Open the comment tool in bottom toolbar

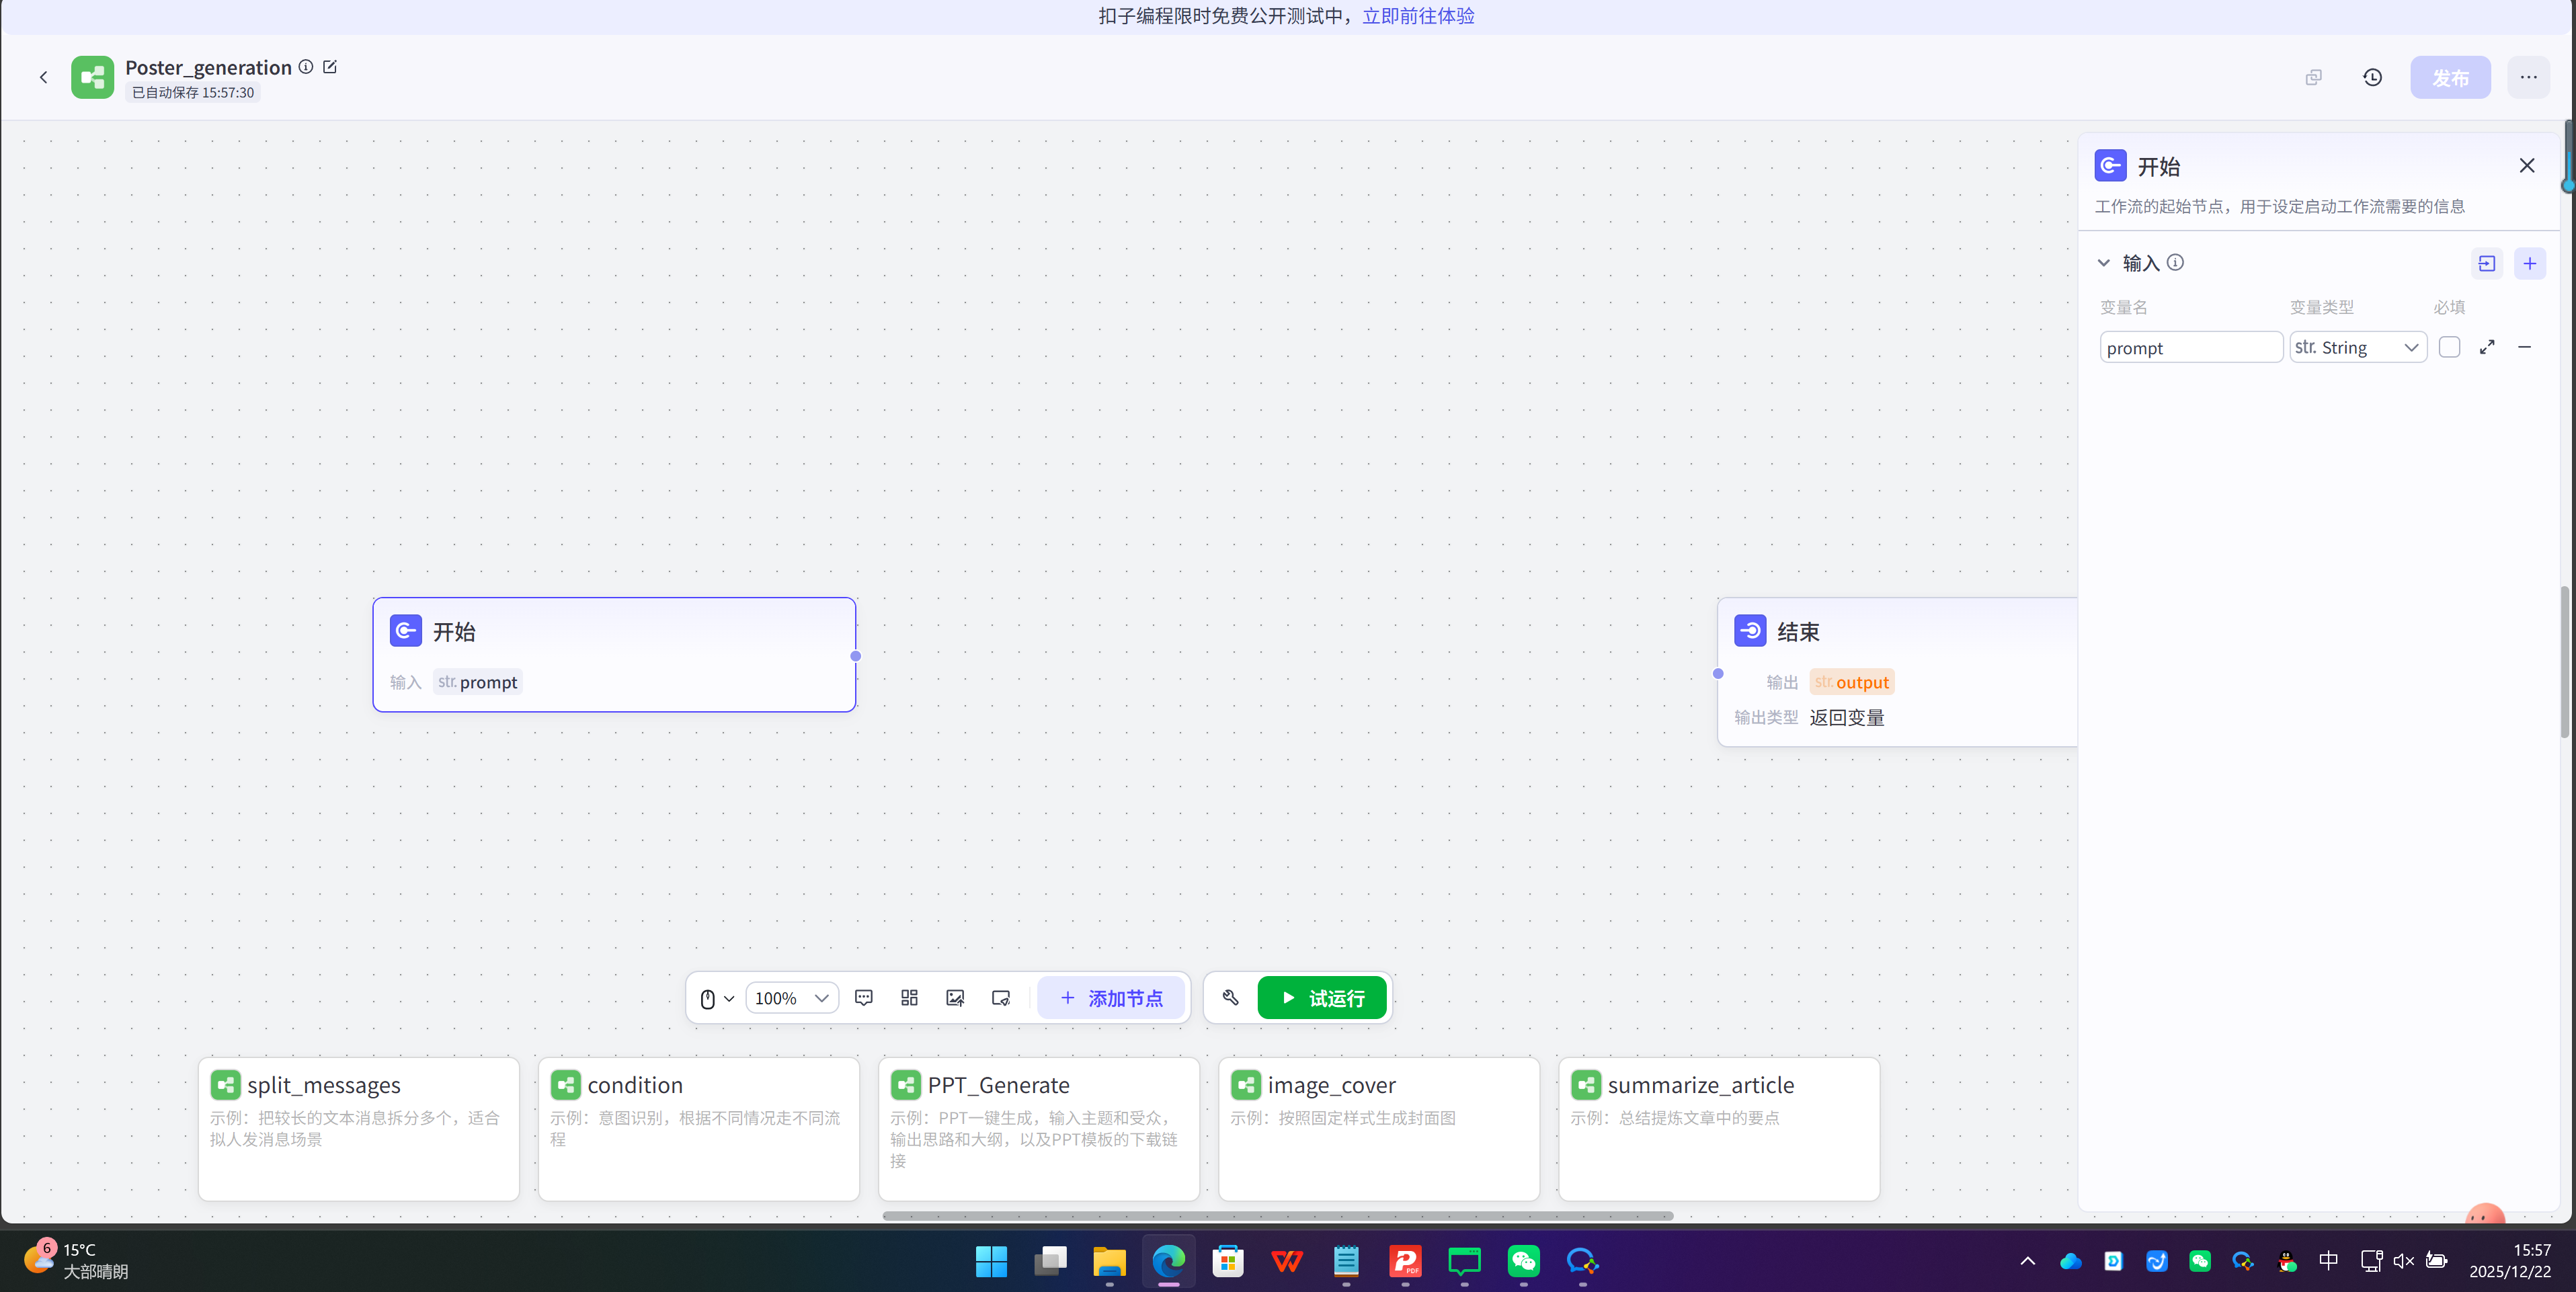(864, 998)
